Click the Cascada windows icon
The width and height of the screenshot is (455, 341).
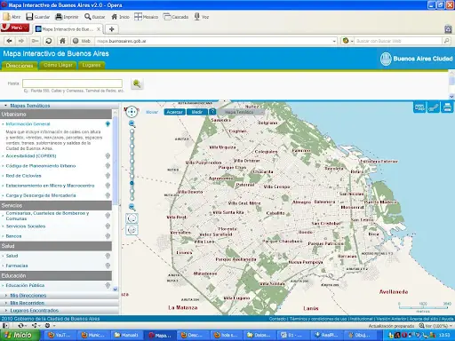click(x=167, y=17)
